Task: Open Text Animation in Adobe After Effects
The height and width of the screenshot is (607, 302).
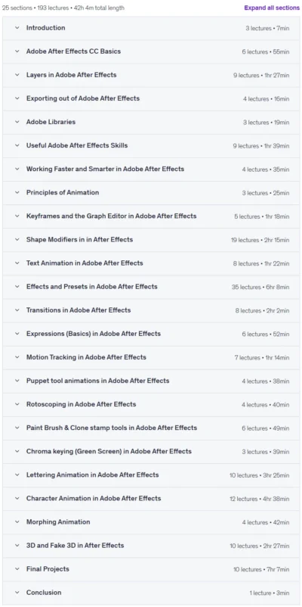Action: coord(151,263)
